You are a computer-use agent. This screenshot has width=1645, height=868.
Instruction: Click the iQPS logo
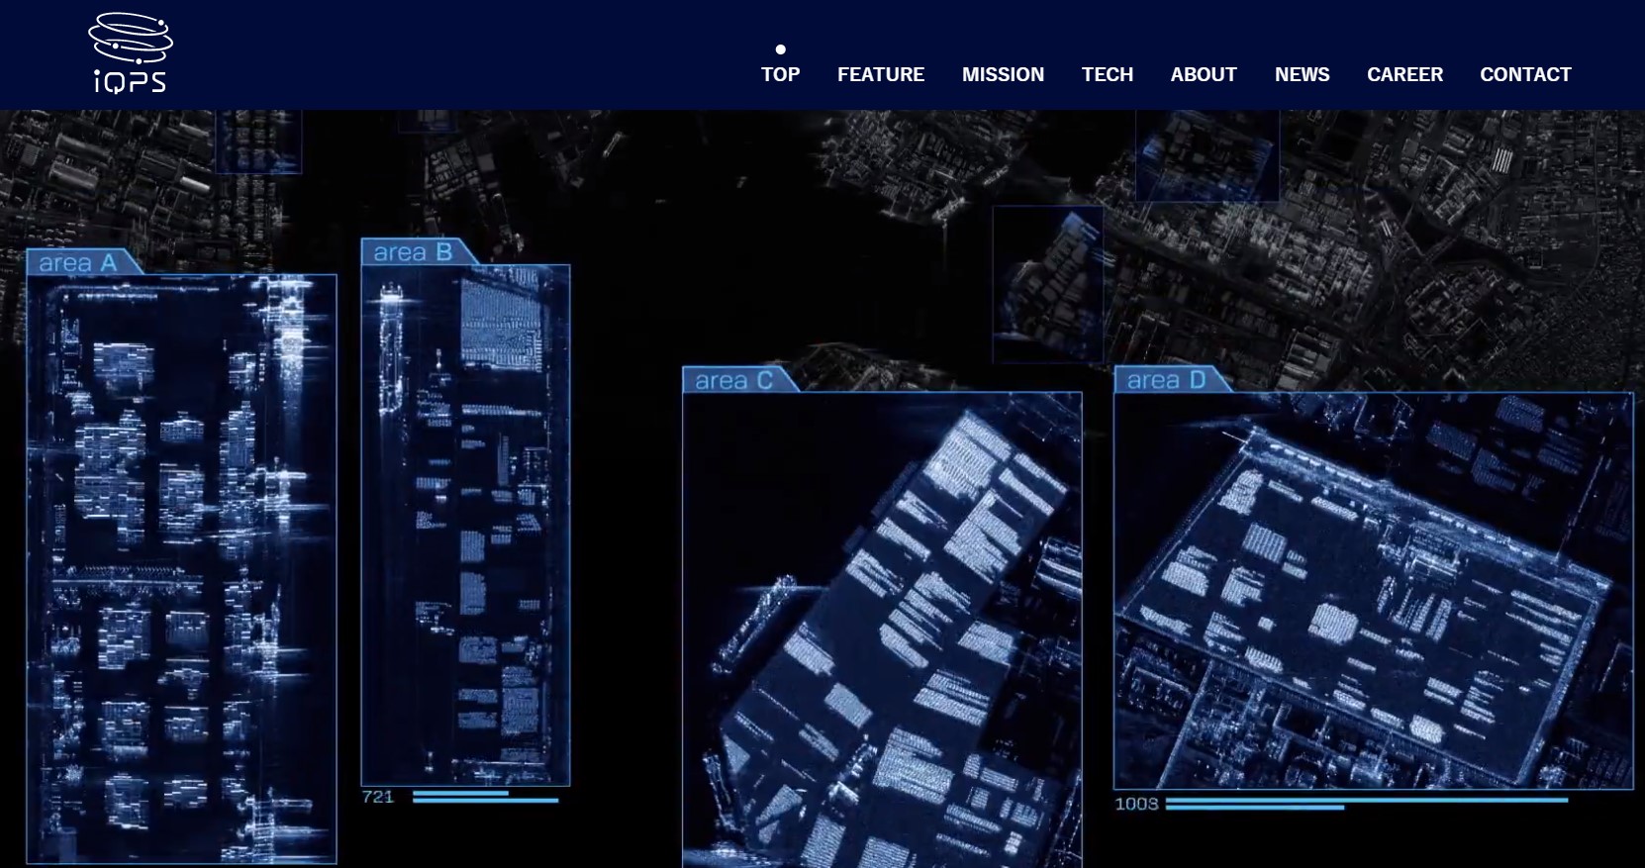131,53
